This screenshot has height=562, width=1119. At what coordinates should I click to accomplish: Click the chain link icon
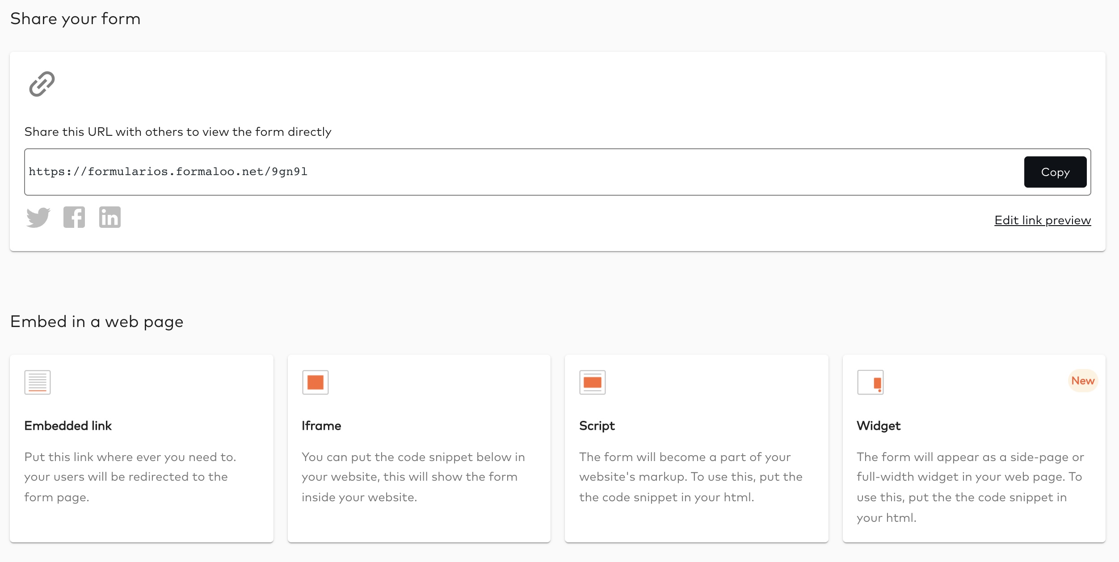pyautogui.click(x=42, y=84)
